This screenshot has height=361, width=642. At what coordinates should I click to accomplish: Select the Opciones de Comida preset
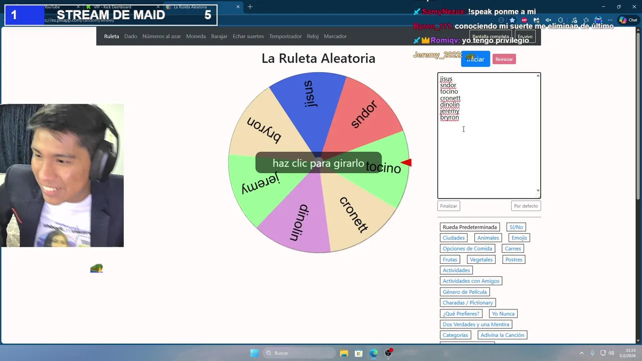(467, 249)
